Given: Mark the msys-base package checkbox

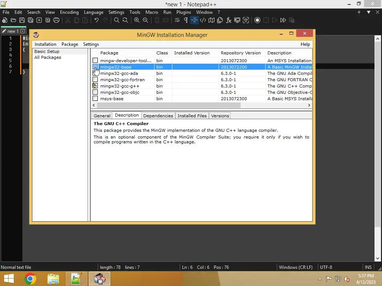Looking at the screenshot, I should [x=95, y=98].
